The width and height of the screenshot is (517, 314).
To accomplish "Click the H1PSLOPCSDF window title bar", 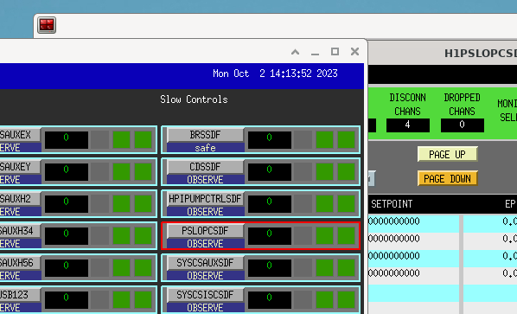I will [x=443, y=53].
